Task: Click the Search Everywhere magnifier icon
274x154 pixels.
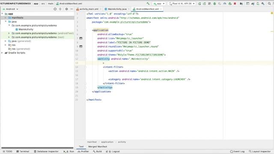Action: (x=269, y=3)
